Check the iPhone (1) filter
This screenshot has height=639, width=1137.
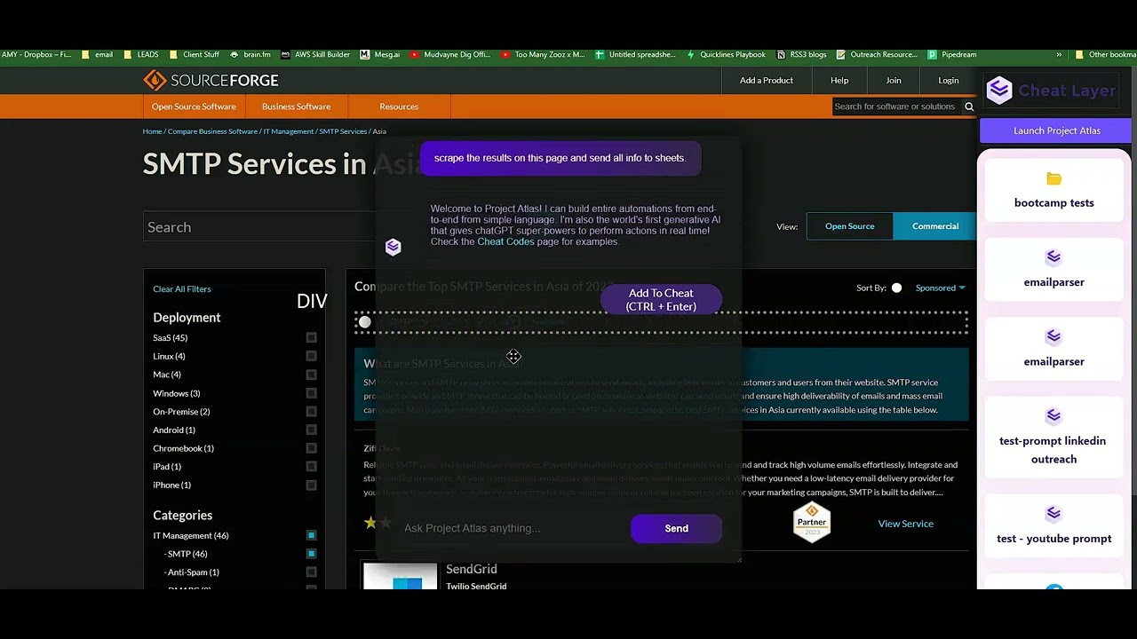(x=311, y=485)
